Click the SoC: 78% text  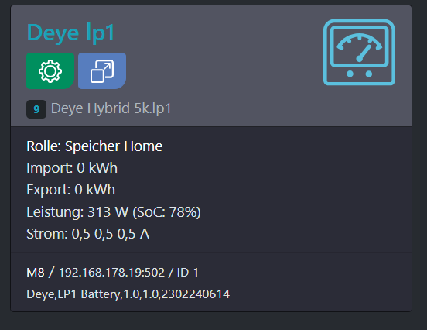[166, 212]
